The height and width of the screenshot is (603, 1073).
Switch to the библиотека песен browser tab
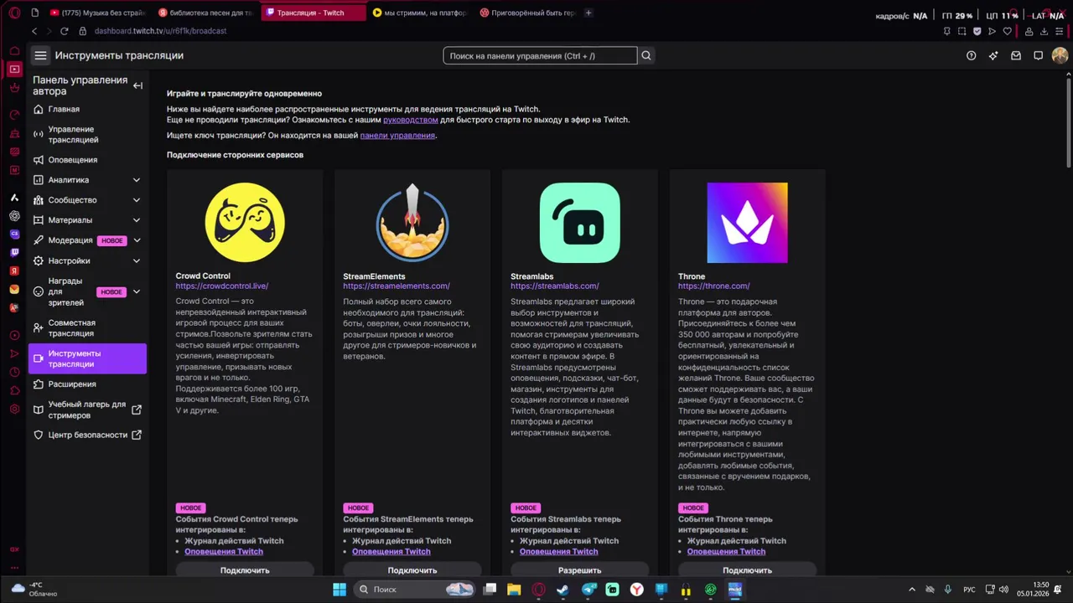click(x=207, y=13)
